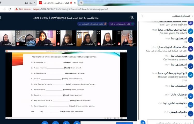194x124 pixels.
Task: Click talking indicator علی عسگری، پریان
Action: (122, 24)
